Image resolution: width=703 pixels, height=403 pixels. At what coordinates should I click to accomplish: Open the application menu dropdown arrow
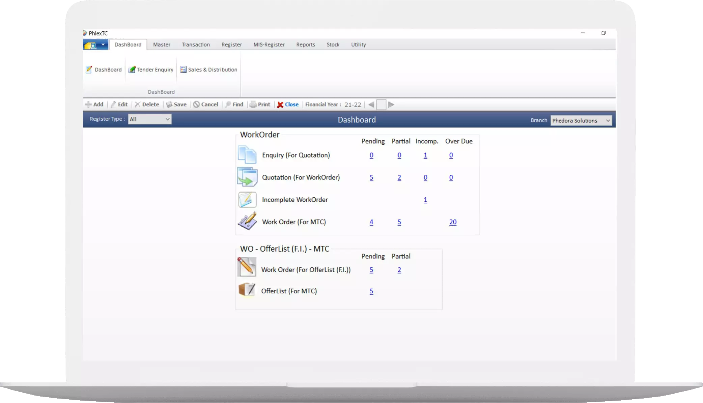103,45
